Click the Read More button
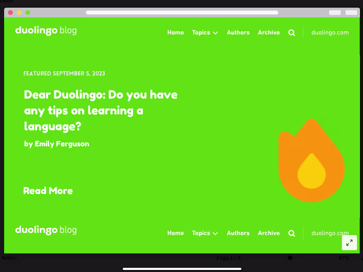Image resolution: width=363 pixels, height=272 pixels. pos(48,191)
